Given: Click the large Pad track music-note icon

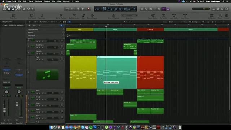Looking at the screenshot, I should [47, 75].
